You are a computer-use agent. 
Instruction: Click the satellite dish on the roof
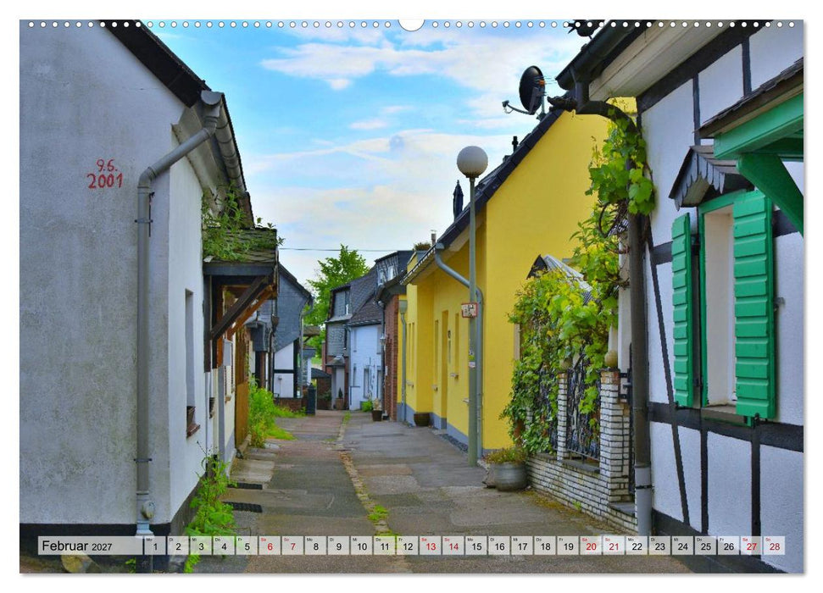pyautogui.click(x=531, y=91)
